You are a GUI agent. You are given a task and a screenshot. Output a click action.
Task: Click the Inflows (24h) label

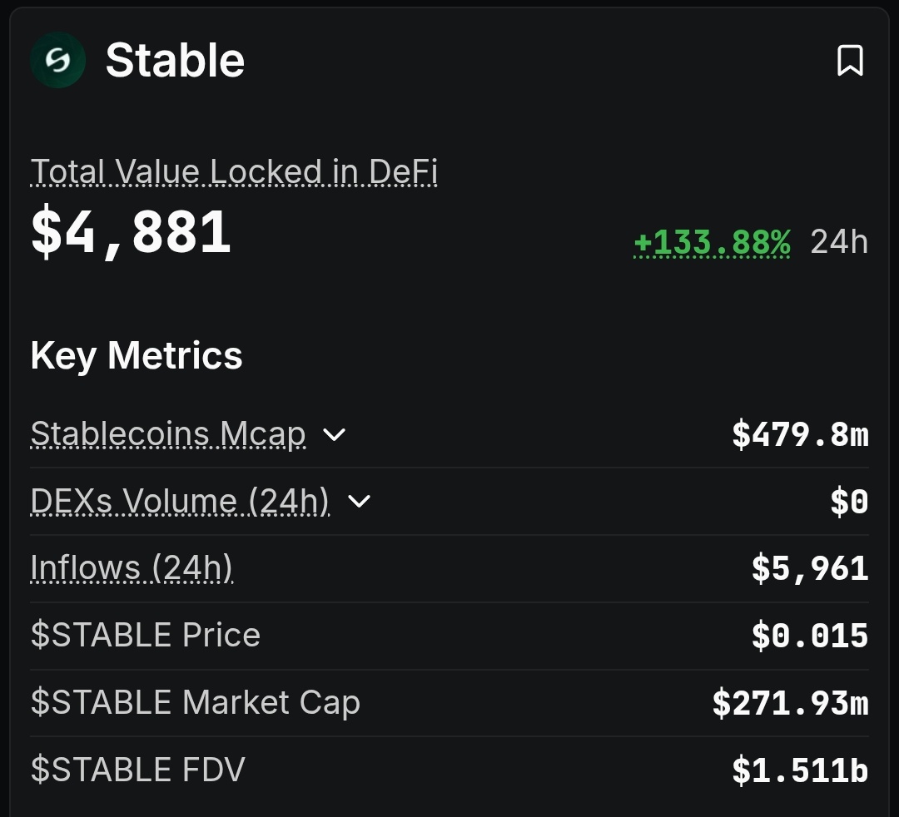point(132,568)
